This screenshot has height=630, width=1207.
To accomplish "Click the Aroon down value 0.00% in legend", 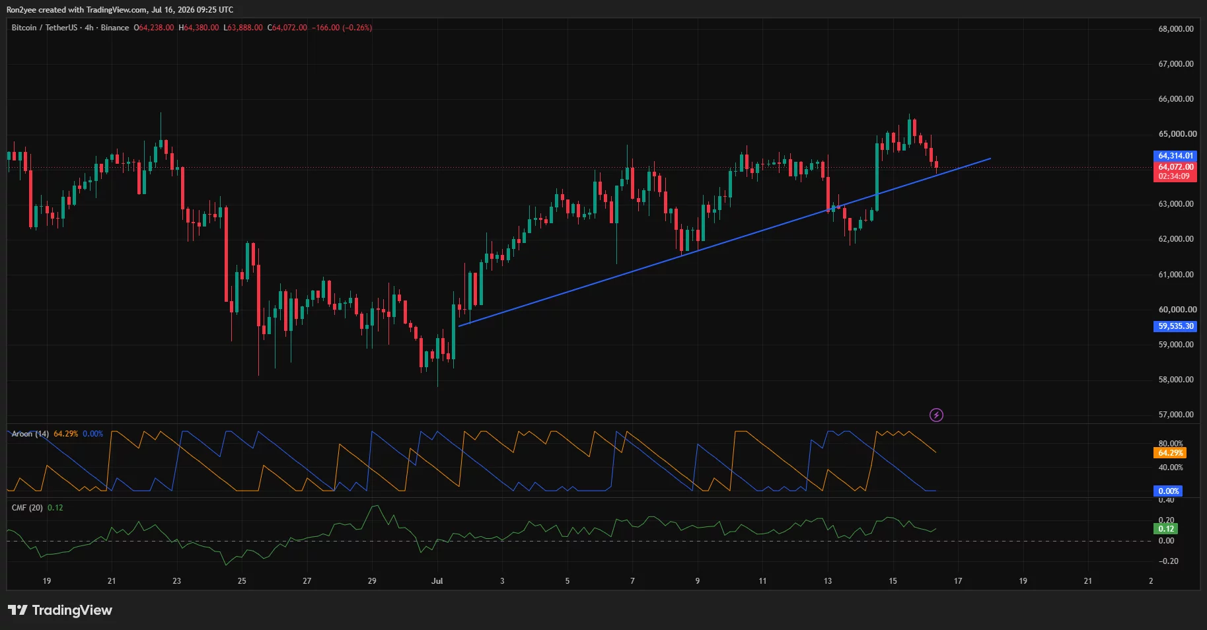I will coord(93,434).
